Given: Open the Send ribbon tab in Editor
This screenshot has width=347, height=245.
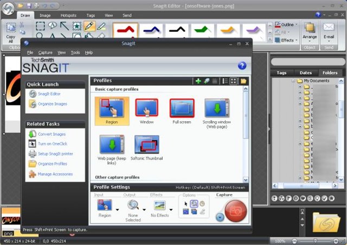Looking at the screenshot, I should (x=127, y=16).
